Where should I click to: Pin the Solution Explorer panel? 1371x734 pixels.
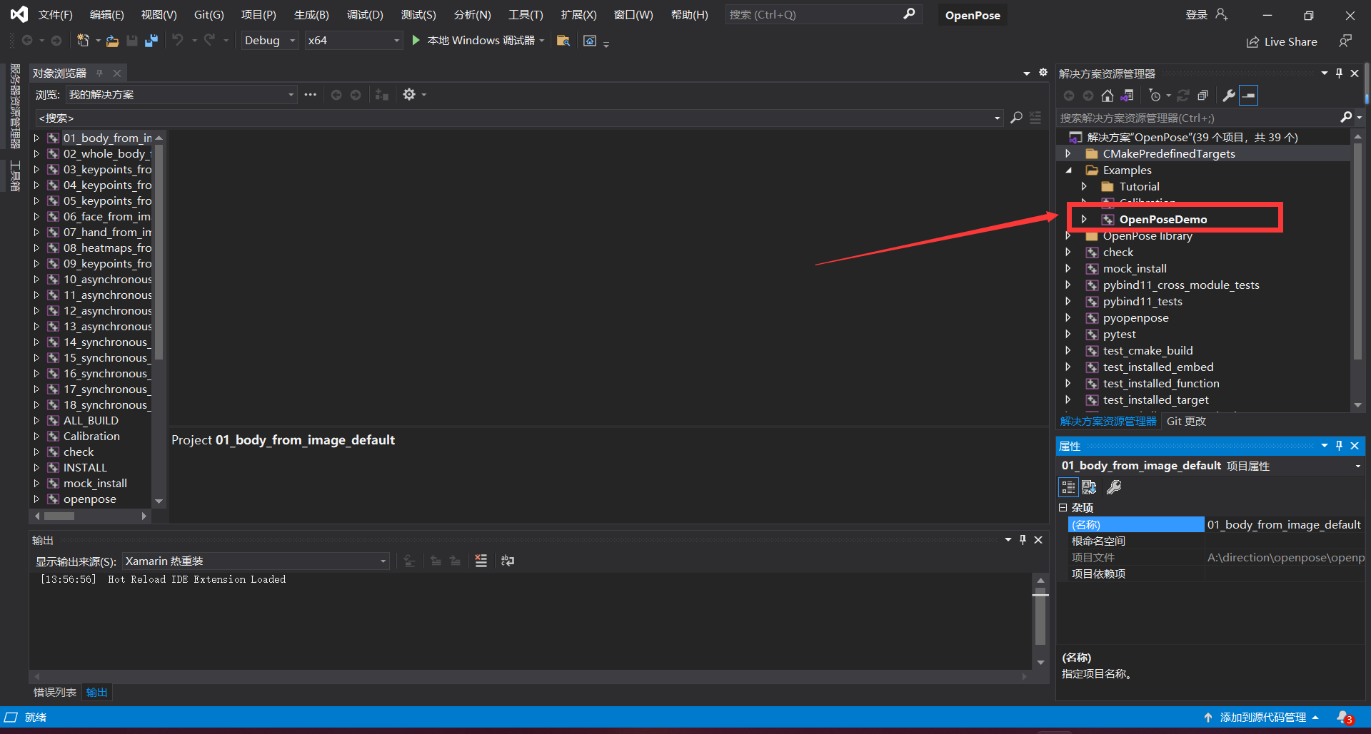pos(1340,73)
